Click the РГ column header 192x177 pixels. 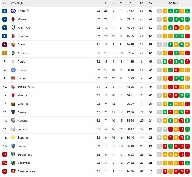pyautogui.click(x=141, y=3)
